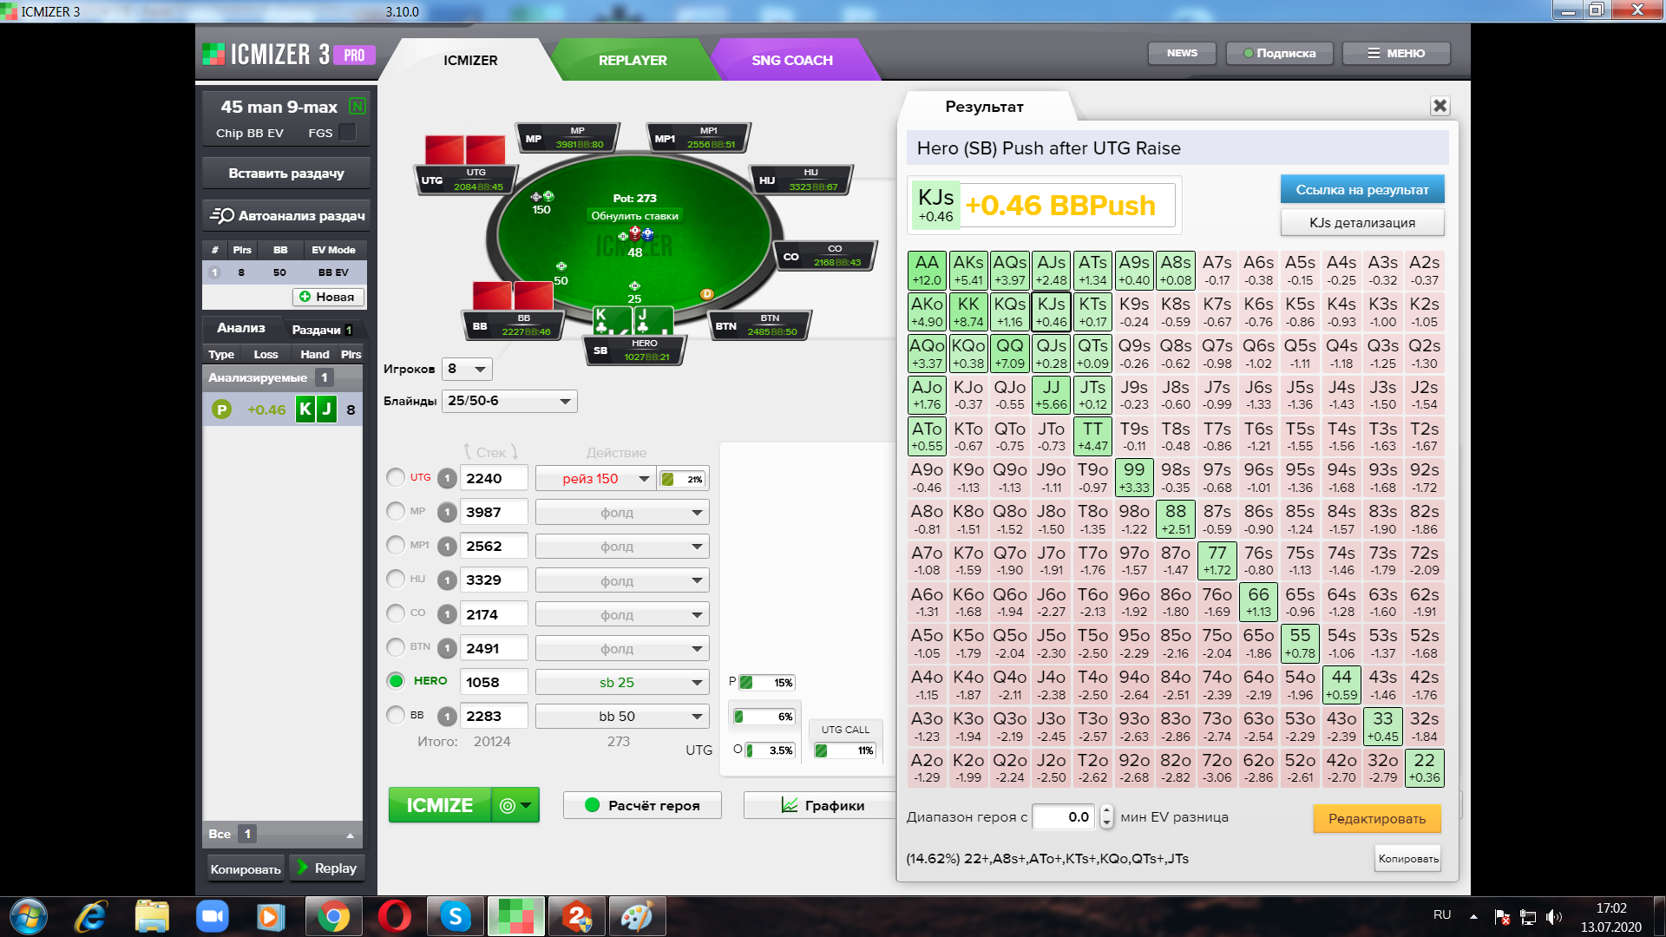Click the ICMIZER taskbar icon
The image size is (1666, 937).
tap(516, 916)
